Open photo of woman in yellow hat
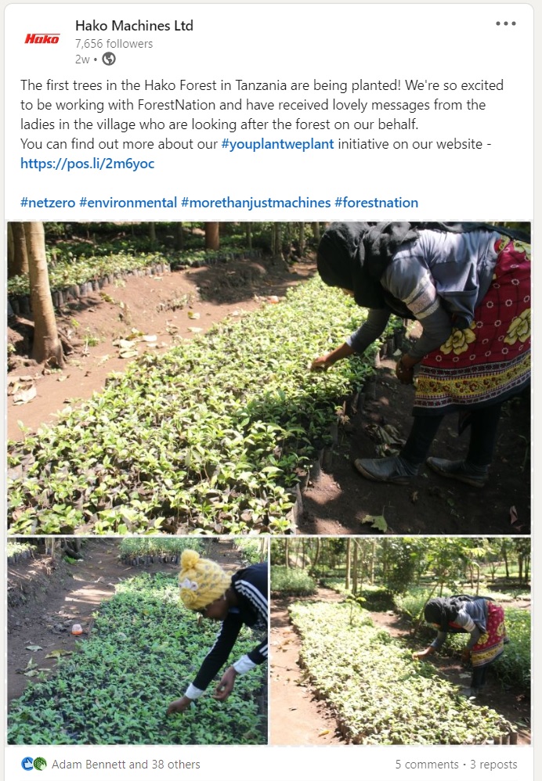 coord(138,641)
